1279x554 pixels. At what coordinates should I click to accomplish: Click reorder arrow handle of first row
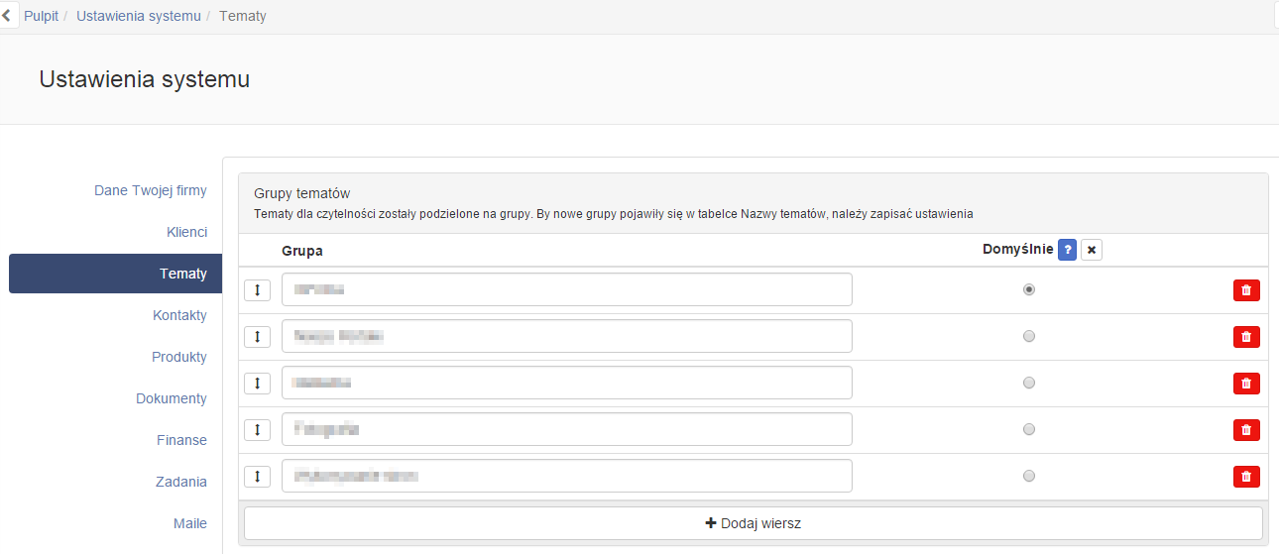pos(258,290)
